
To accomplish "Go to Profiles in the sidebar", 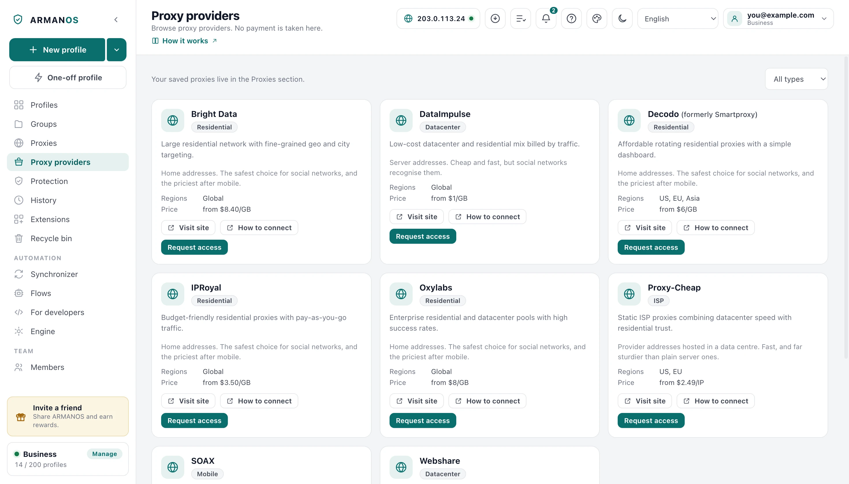I will click(68, 105).
